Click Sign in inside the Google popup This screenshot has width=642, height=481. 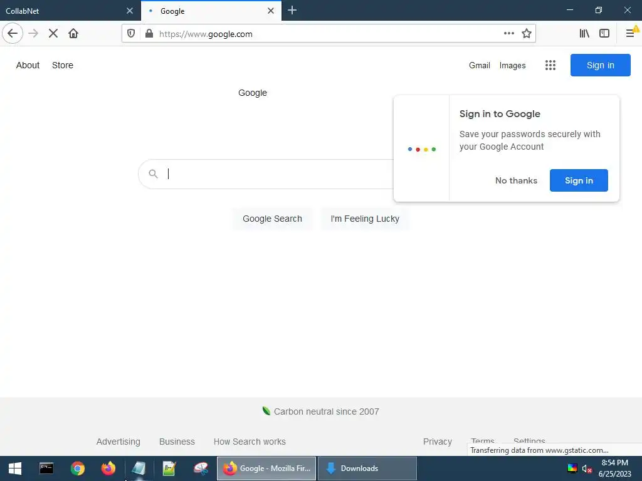click(579, 180)
